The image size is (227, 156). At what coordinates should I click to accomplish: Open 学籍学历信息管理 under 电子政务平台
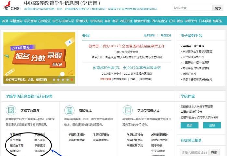[x=193, y=46]
